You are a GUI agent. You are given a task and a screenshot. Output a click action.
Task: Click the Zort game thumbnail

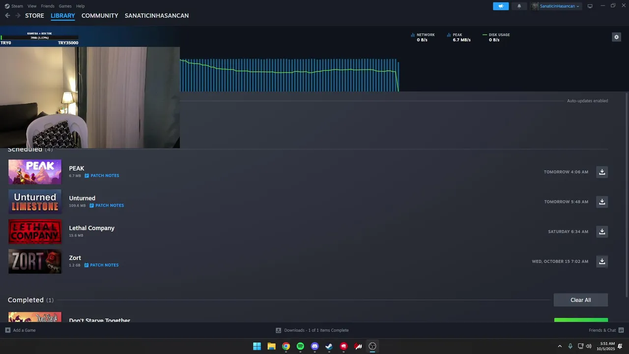35,262
